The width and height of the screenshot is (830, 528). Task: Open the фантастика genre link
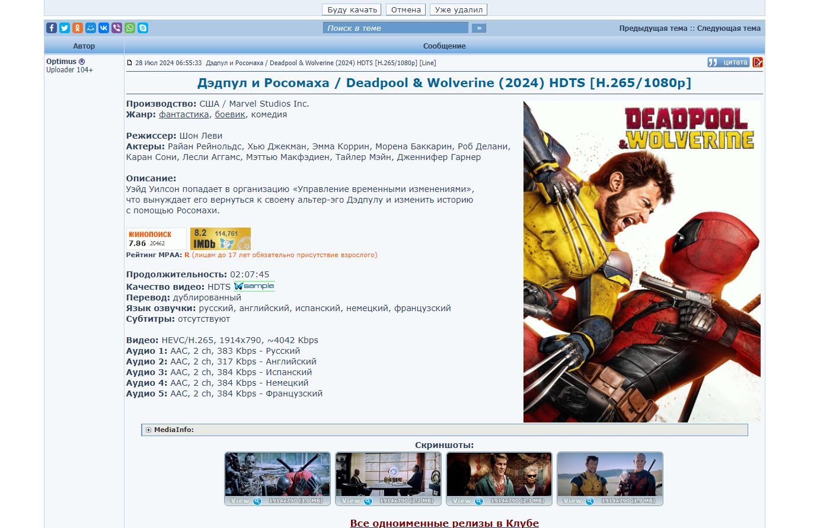pos(184,114)
